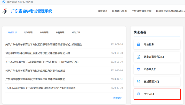Open 自学考试正版教材购买平台 navigation link
The image size is (185, 105).
click(170, 11)
